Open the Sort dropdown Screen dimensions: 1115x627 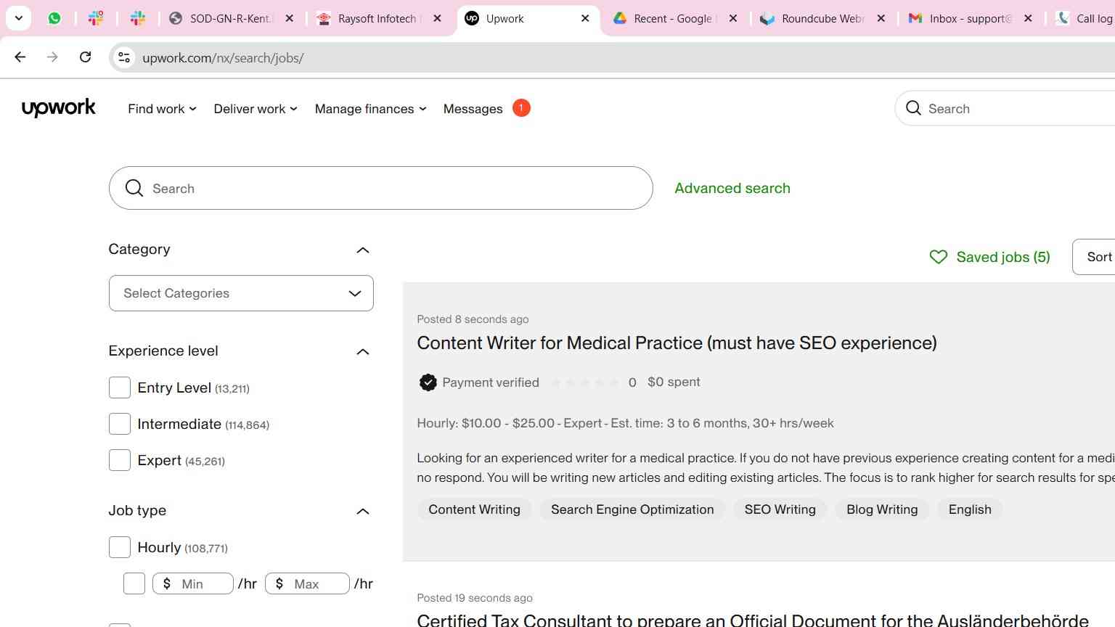(1094, 257)
